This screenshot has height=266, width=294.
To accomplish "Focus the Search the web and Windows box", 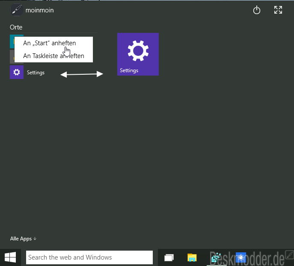I will click(x=89, y=257).
